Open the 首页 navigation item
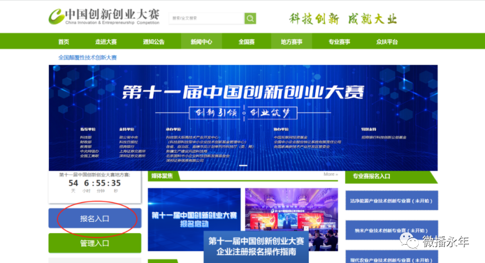 (x=63, y=42)
